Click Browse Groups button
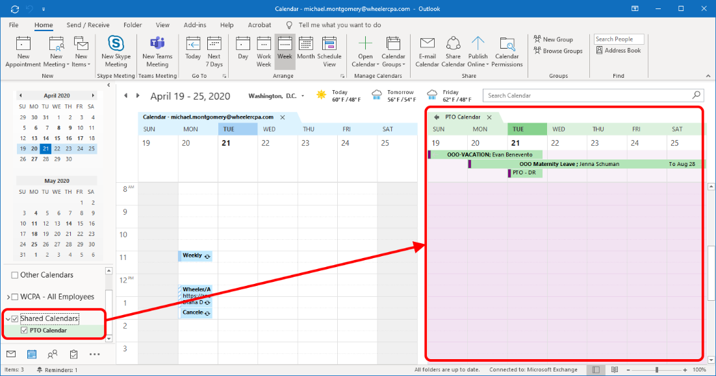The width and height of the screenshot is (716, 376). tap(558, 51)
